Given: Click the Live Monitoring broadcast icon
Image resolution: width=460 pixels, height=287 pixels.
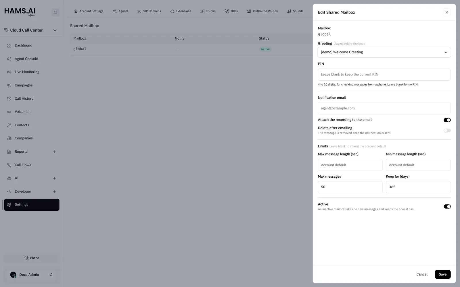Looking at the screenshot, I should 9,72.
